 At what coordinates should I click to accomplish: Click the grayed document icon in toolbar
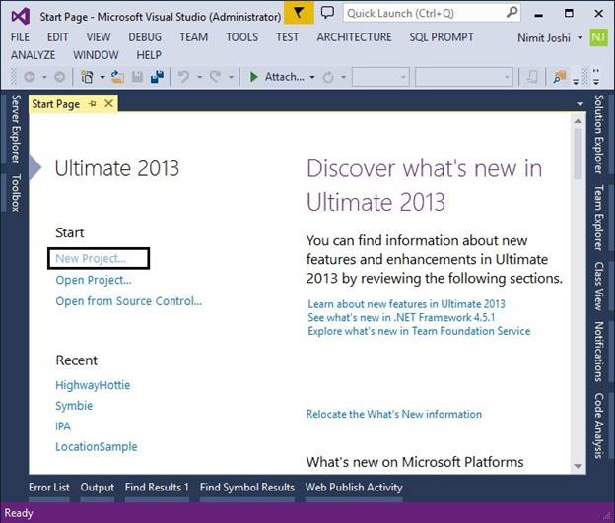[531, 77]
